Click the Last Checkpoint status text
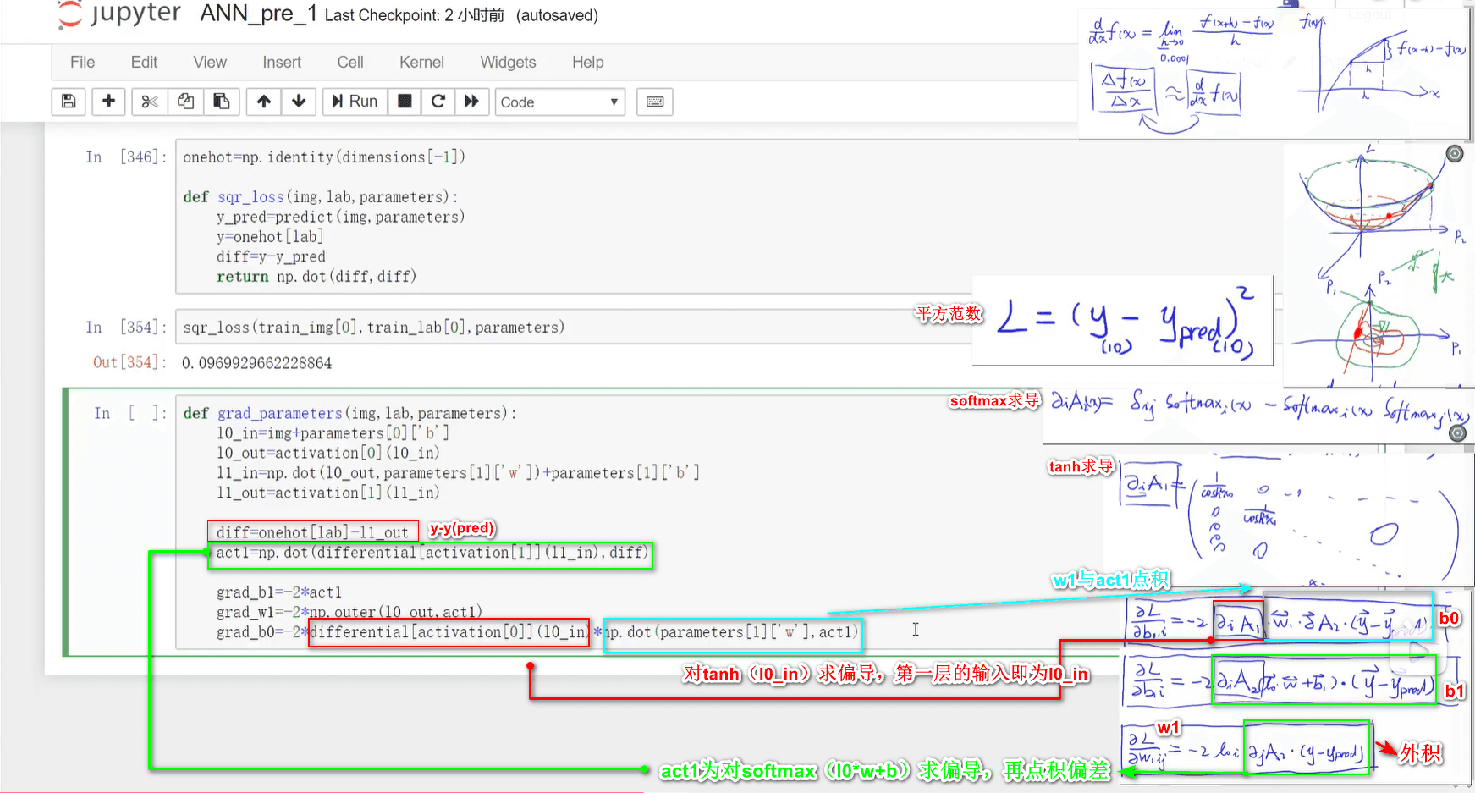This screenshot has height=793, width=1475. (415, 15)
